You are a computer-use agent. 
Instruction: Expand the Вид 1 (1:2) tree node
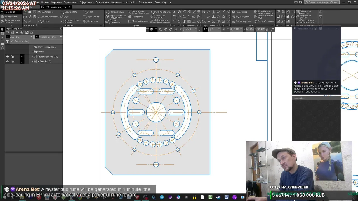coord(32,61)
